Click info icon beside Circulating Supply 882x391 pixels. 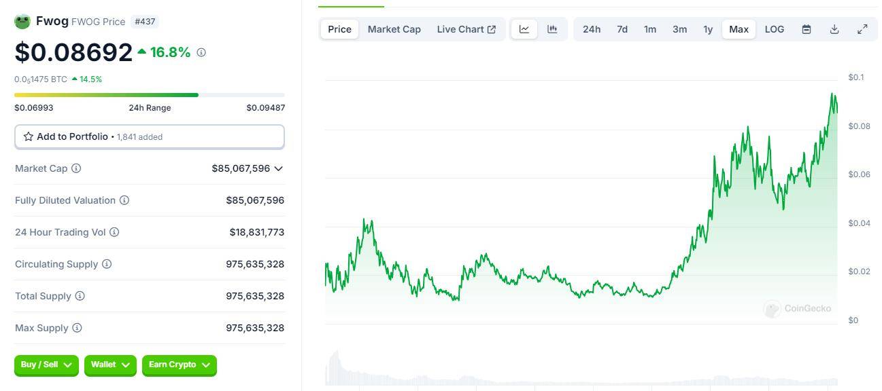(107, 264)
